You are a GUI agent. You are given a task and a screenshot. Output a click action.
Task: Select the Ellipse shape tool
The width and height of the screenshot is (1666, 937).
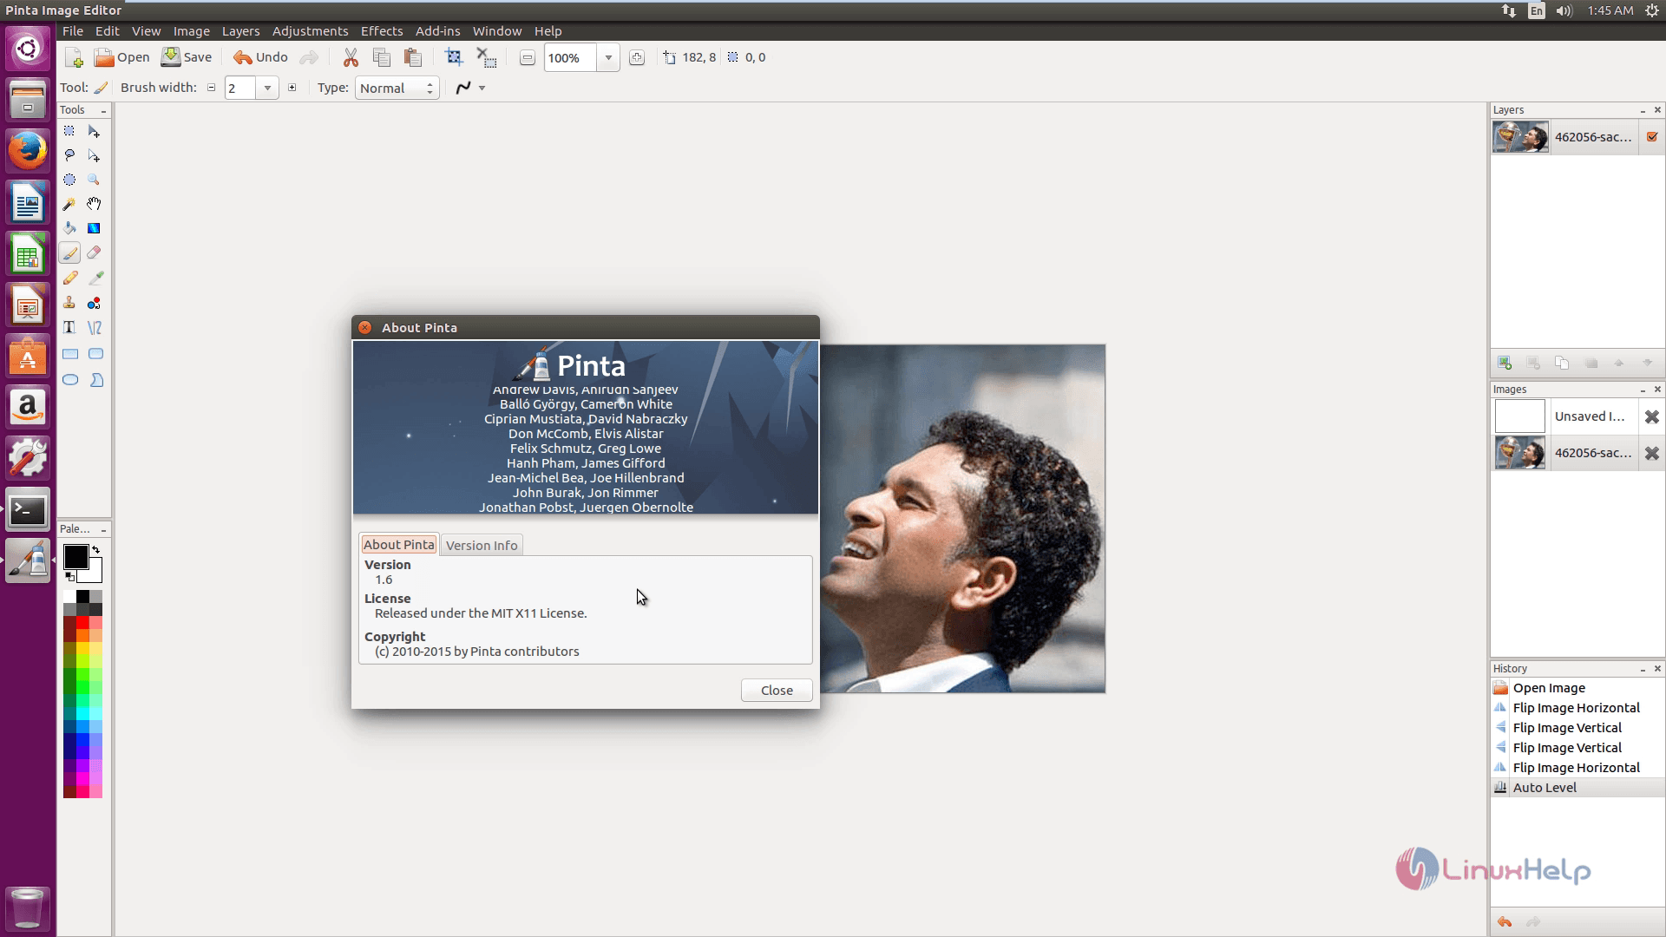(x=70, y=380)
